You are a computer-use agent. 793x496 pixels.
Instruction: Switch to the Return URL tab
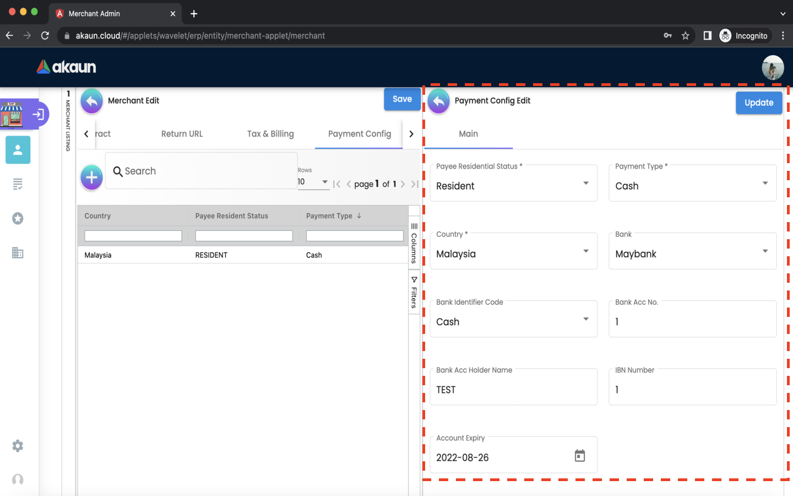tap(182, 134)
